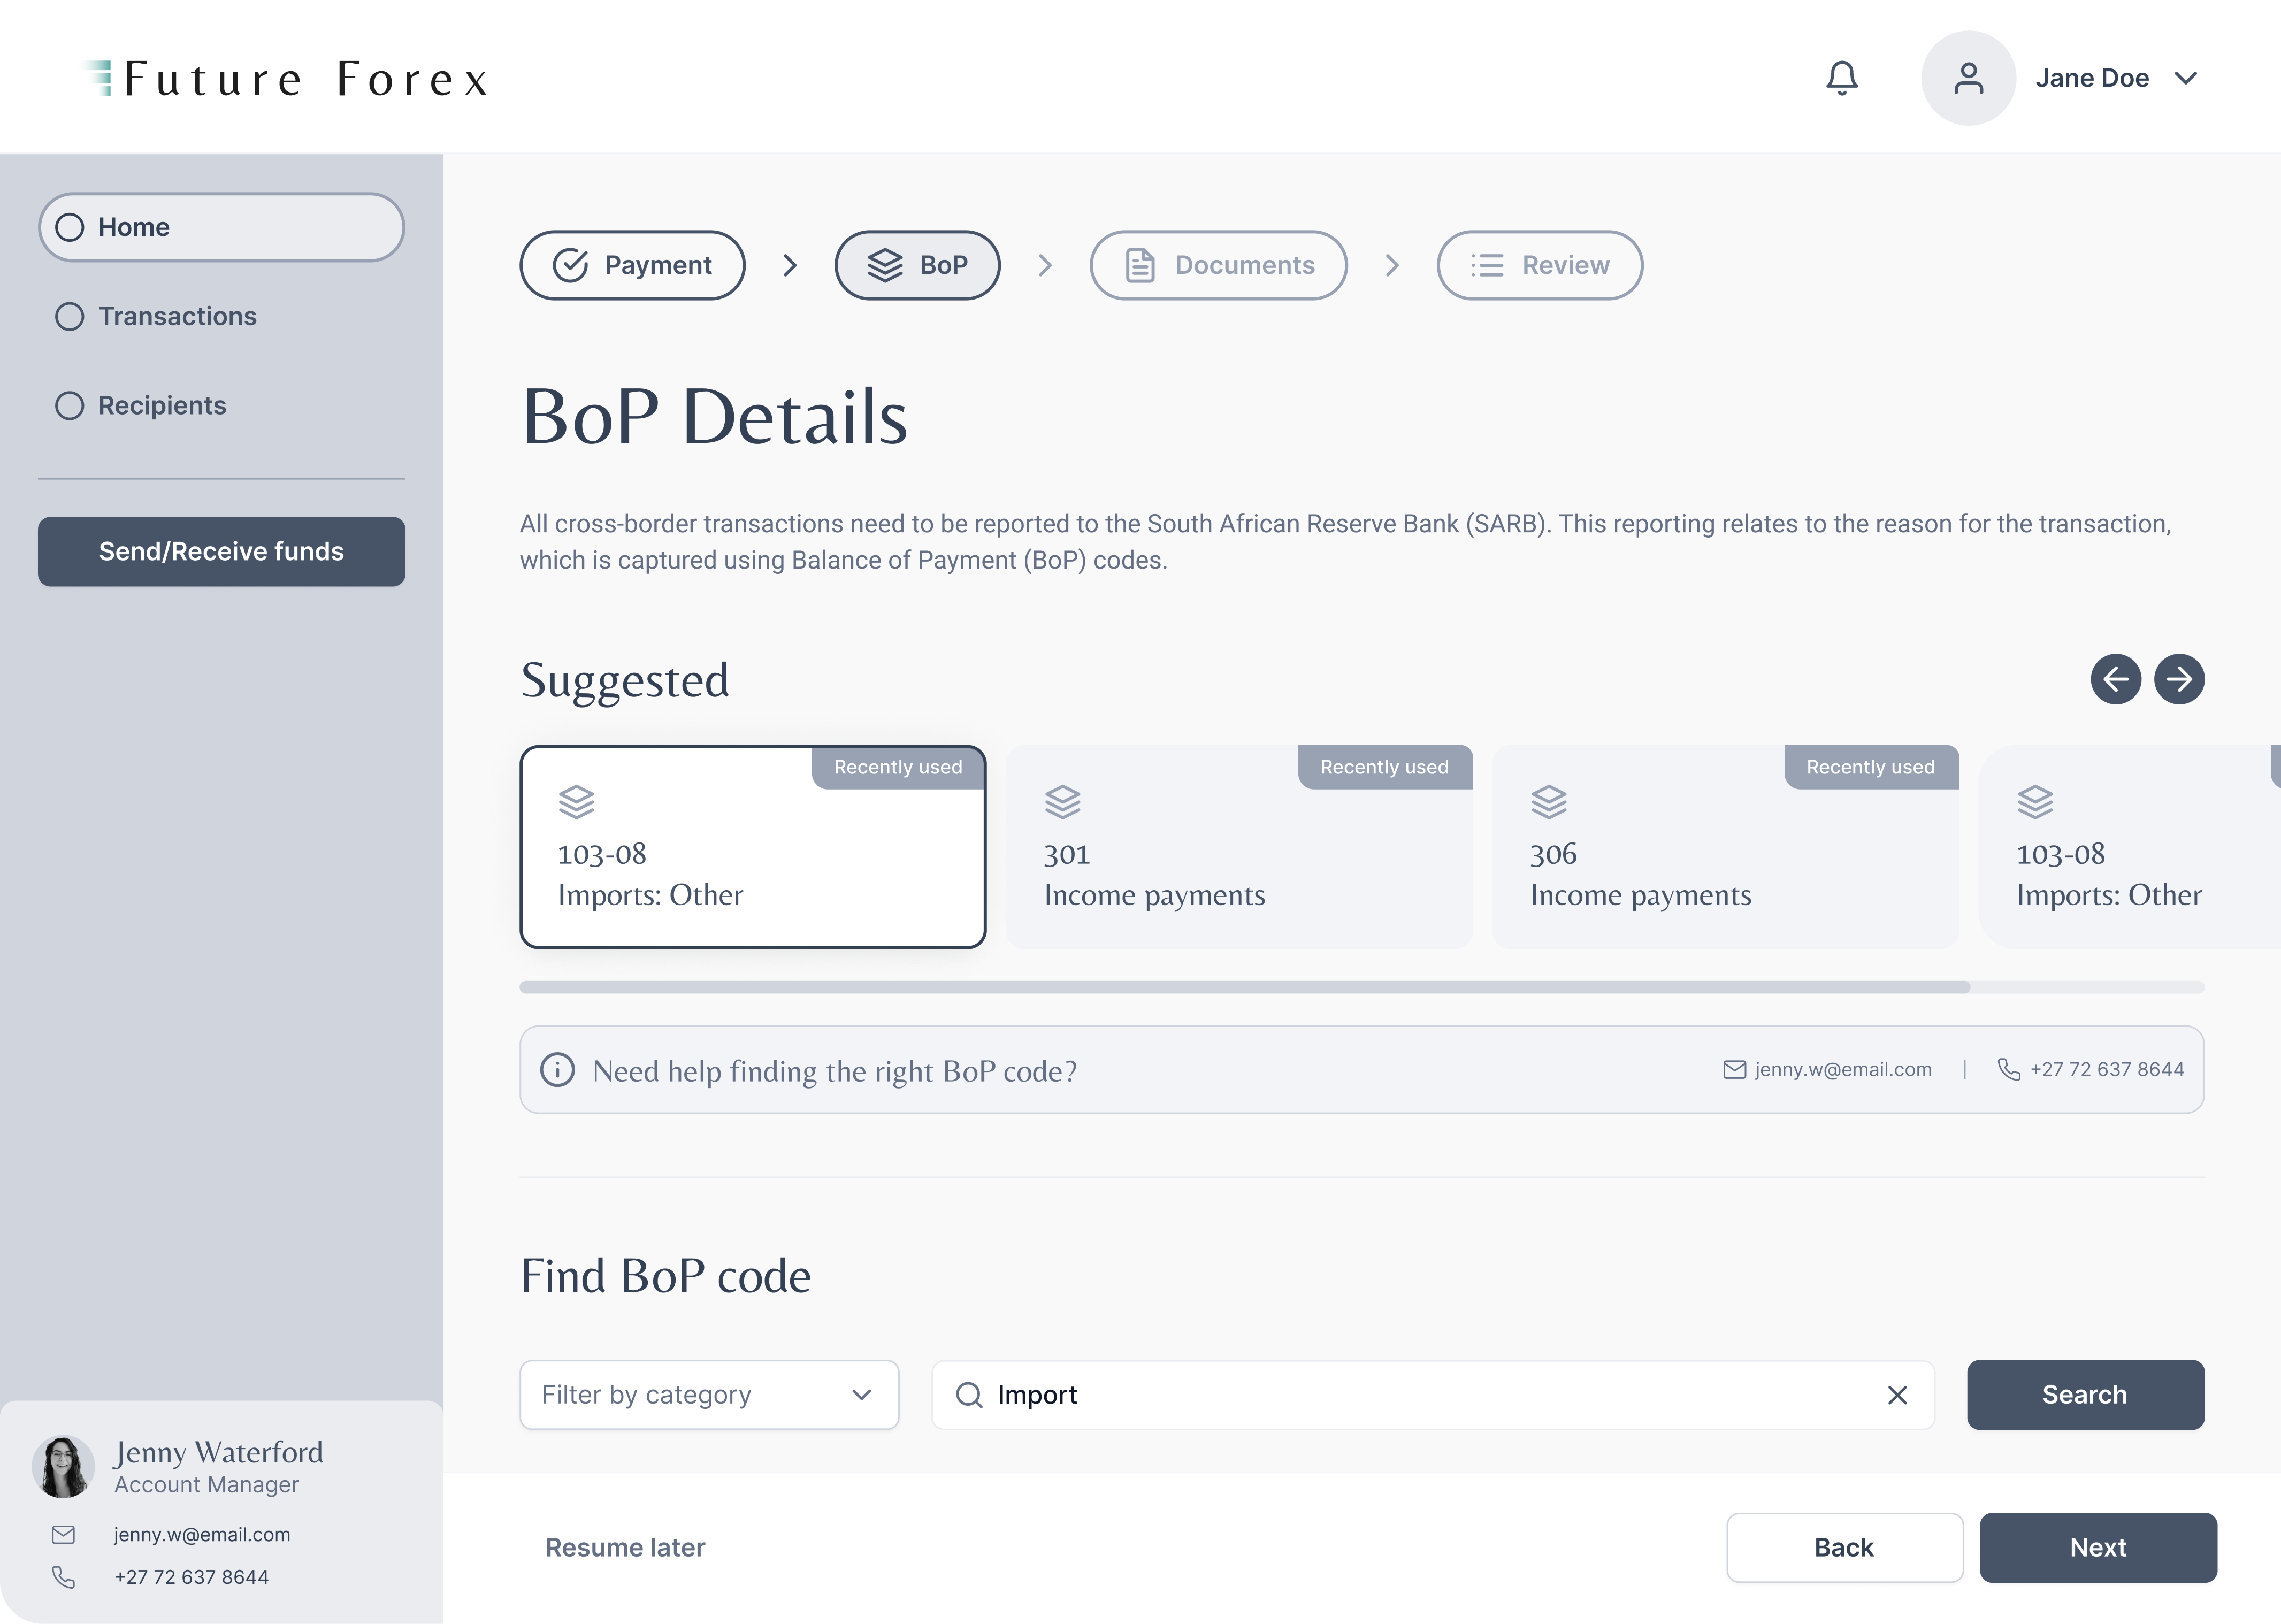Expand the Jane Doe account menu
Viewport: 2281px width, 1624px height.
pyautogui.click(x=2186, y=78)
